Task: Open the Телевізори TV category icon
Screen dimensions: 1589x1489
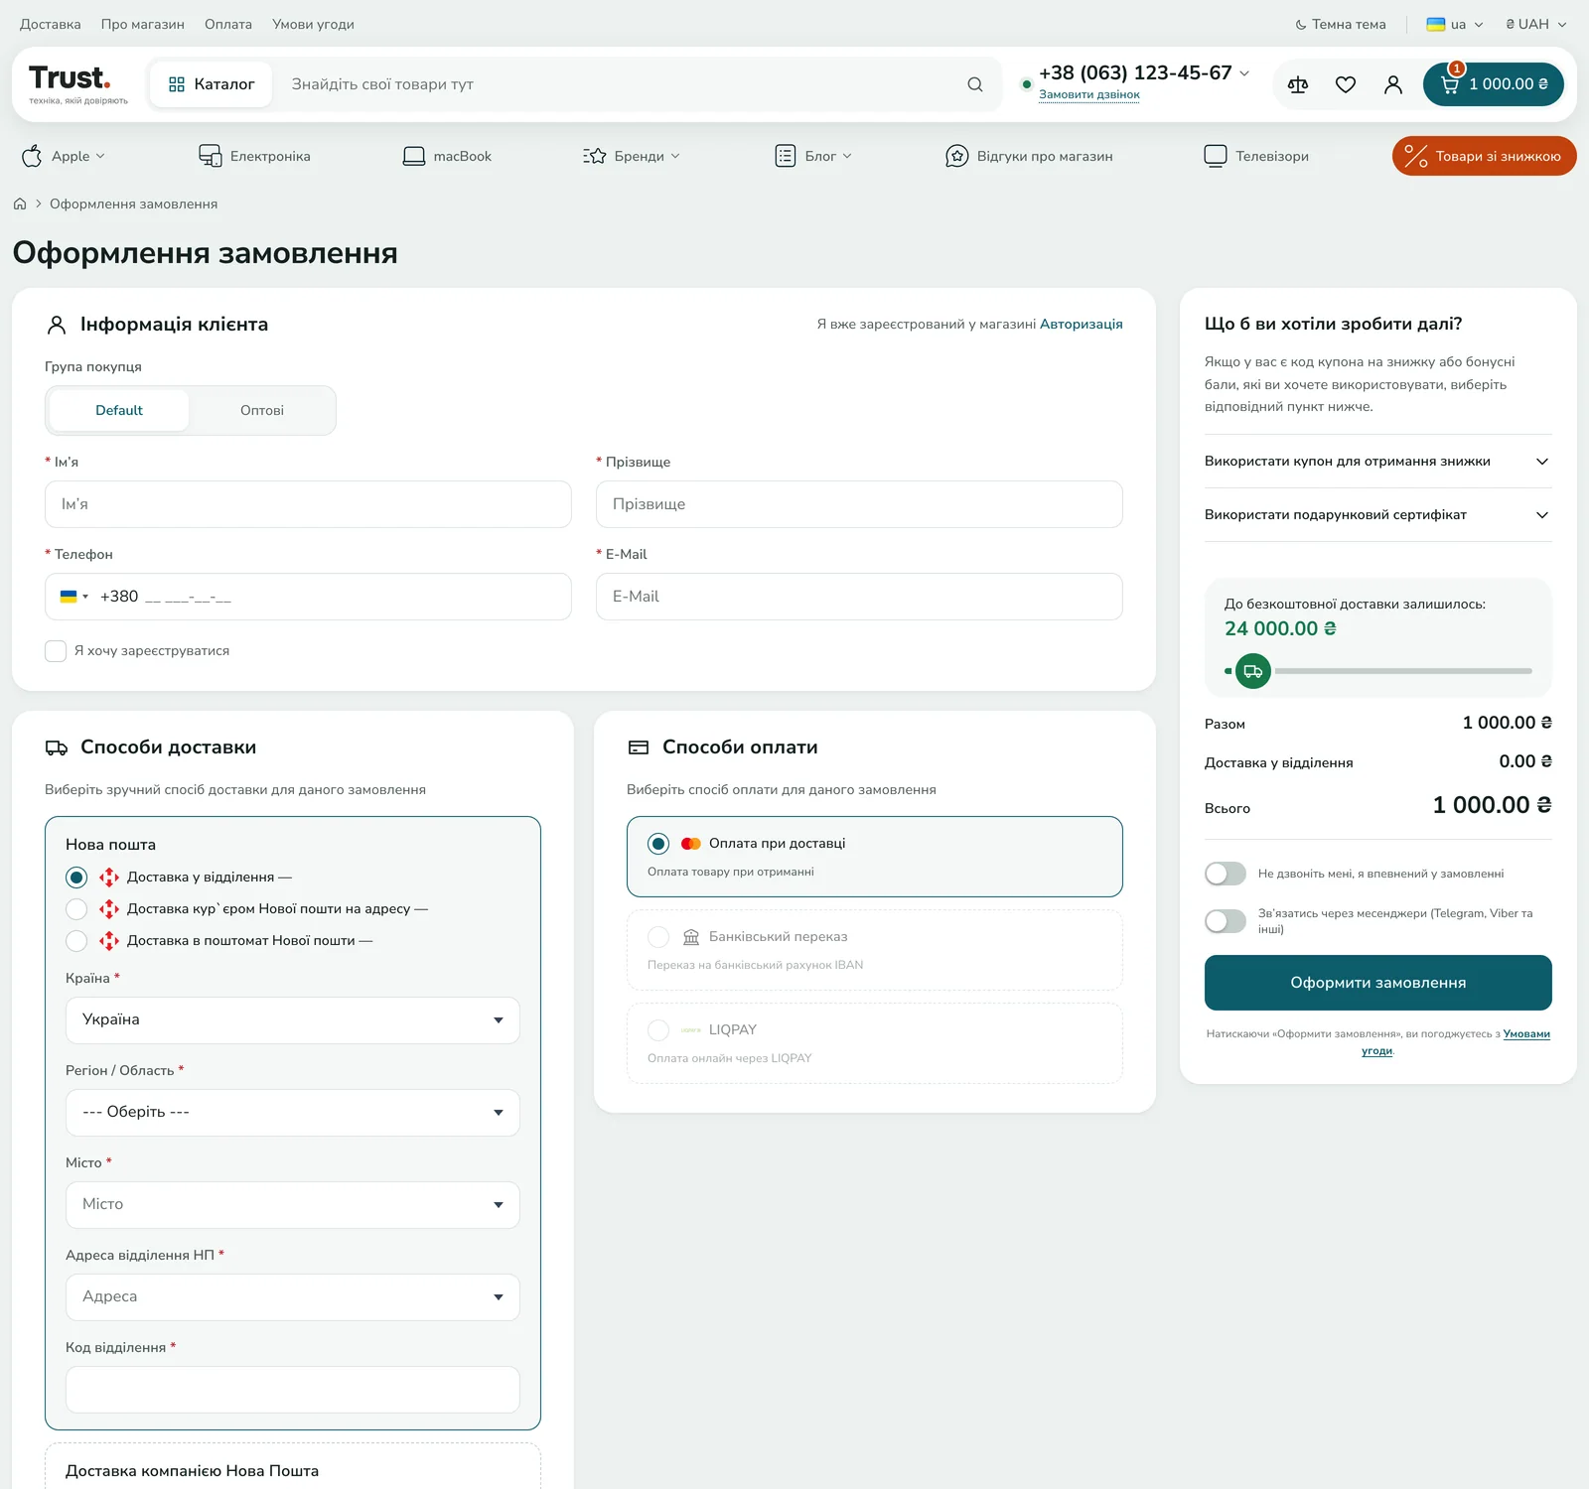Action: click(1216, 156)
